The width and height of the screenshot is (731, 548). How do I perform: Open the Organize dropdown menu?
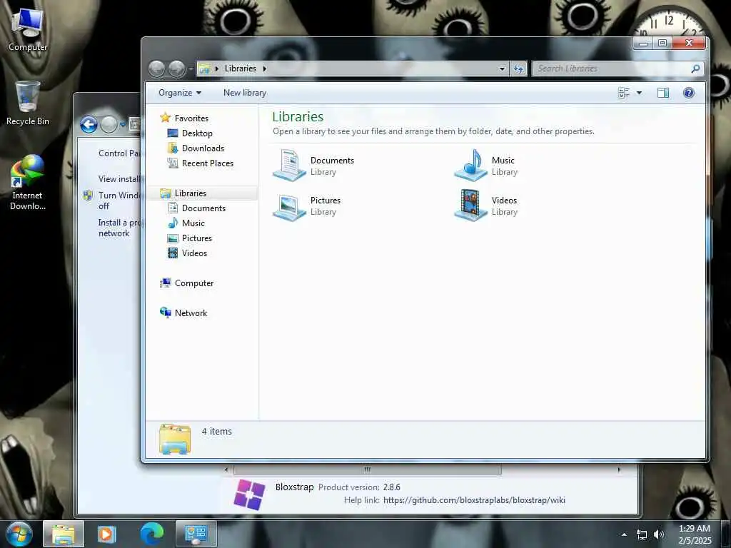(179, 93)
